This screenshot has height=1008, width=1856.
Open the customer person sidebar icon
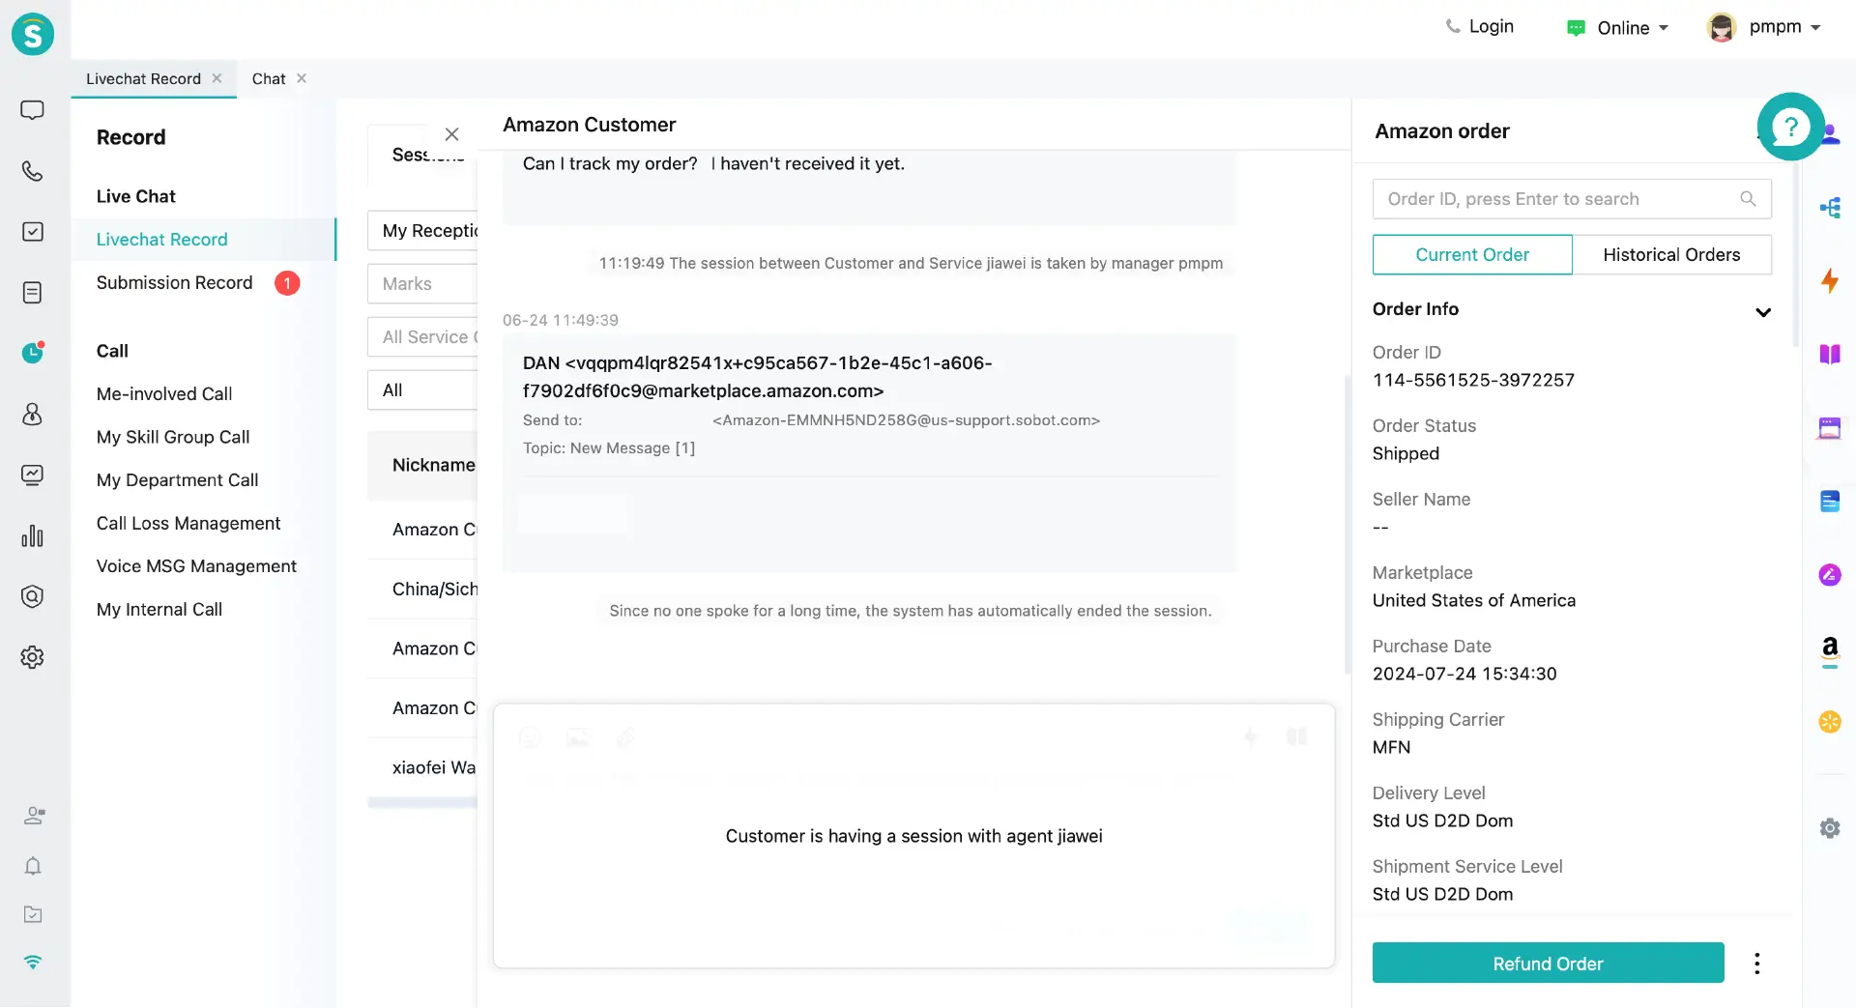coord(33,415)
